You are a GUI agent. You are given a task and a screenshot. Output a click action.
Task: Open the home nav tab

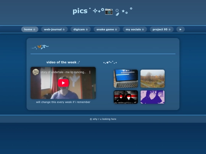(30, 29)
